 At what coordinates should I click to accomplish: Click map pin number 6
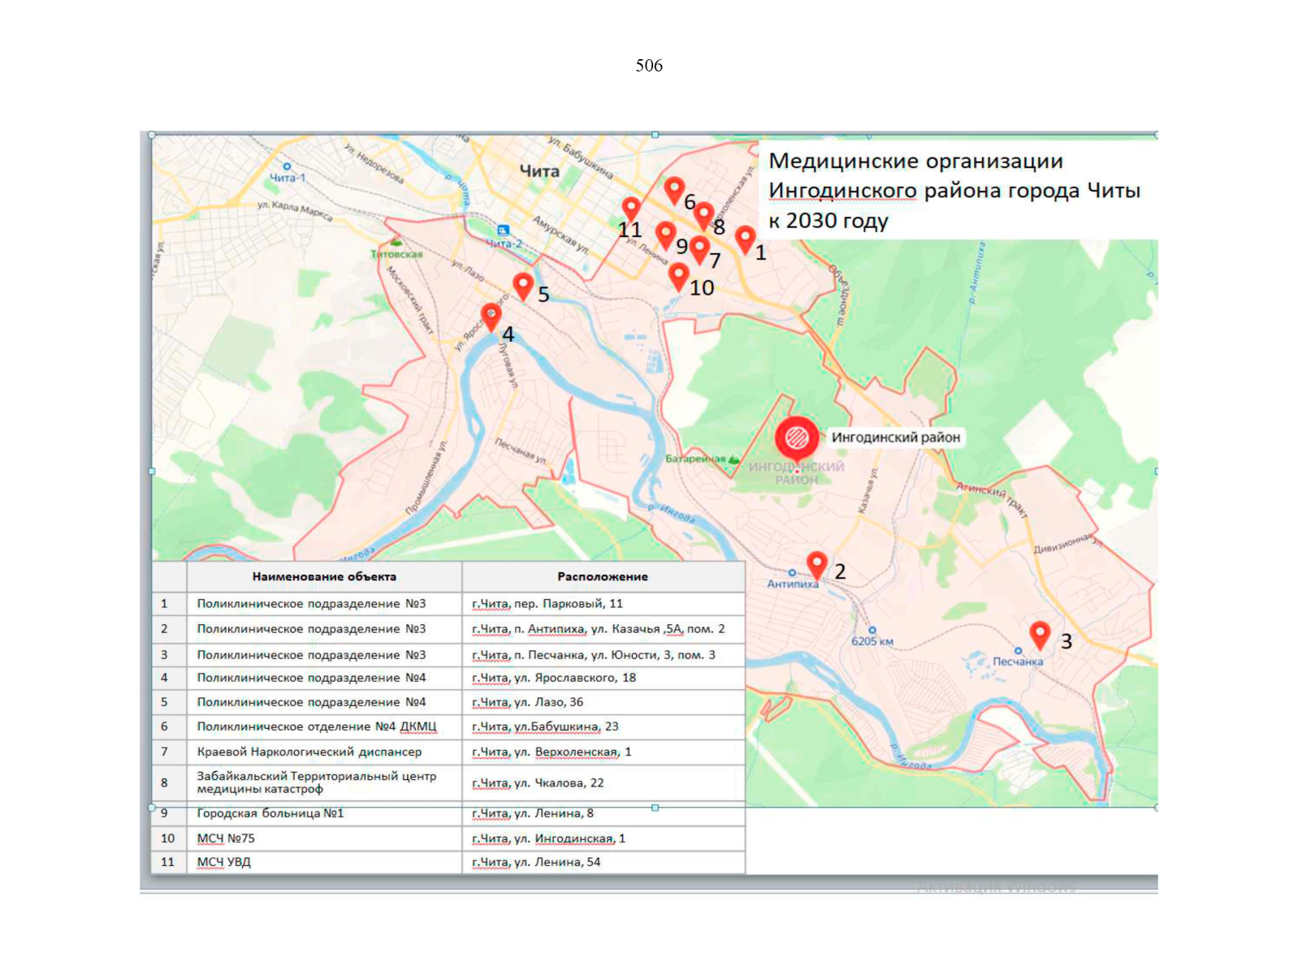click(x=673, y=190)
